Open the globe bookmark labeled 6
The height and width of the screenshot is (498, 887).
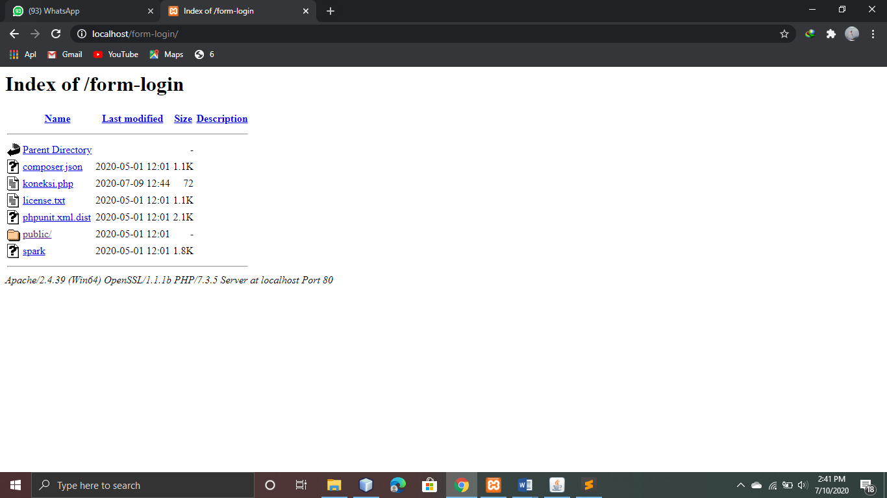point(204,54)
